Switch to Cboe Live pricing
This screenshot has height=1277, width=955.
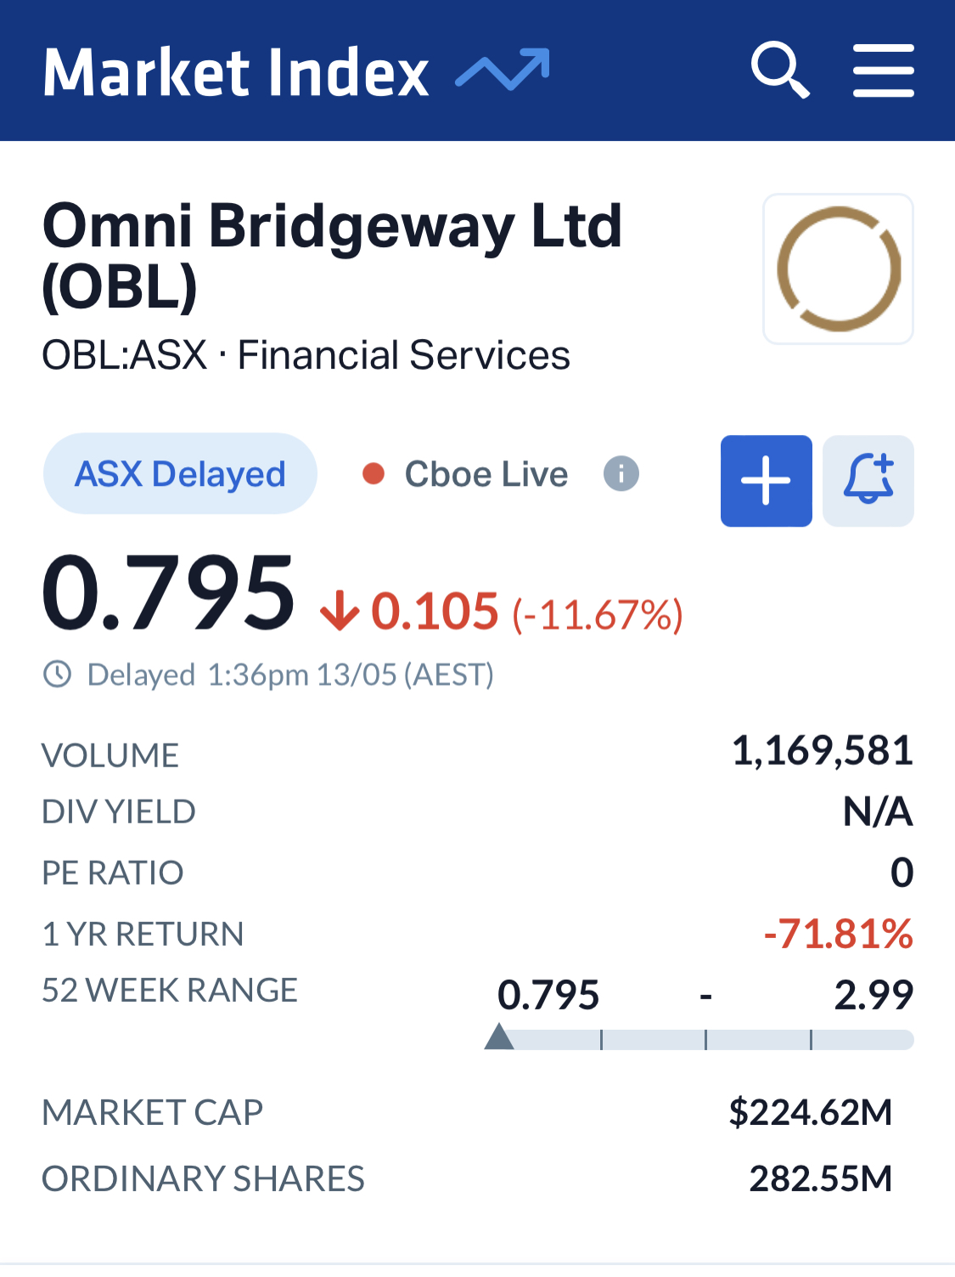[486, 474]
